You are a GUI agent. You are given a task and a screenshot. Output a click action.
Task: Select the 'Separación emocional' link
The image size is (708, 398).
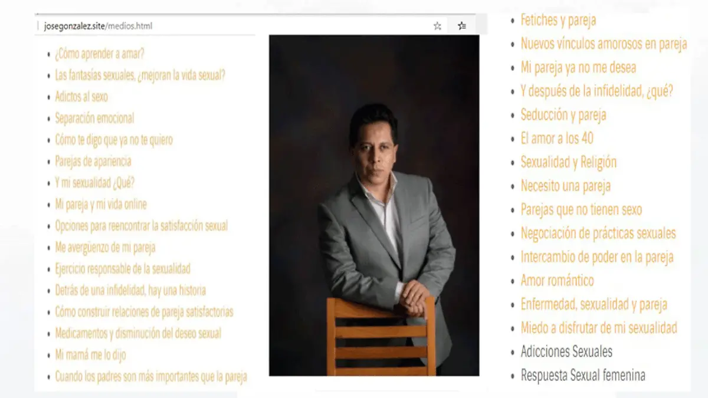click(x=94, y=118)
